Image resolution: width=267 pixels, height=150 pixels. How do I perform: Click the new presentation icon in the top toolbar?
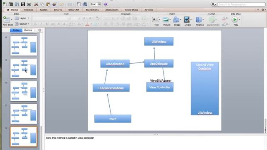click(x=5, y=4)
